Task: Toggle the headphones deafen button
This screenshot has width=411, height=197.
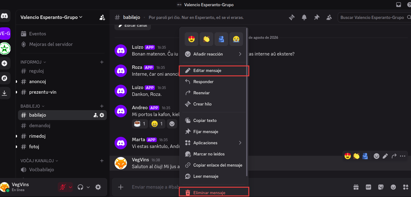Action: pos(80,187)
